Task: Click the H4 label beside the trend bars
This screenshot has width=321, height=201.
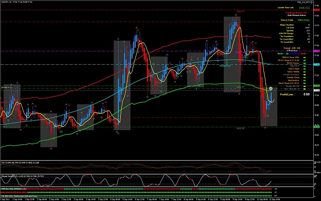Action: point(276,189)
